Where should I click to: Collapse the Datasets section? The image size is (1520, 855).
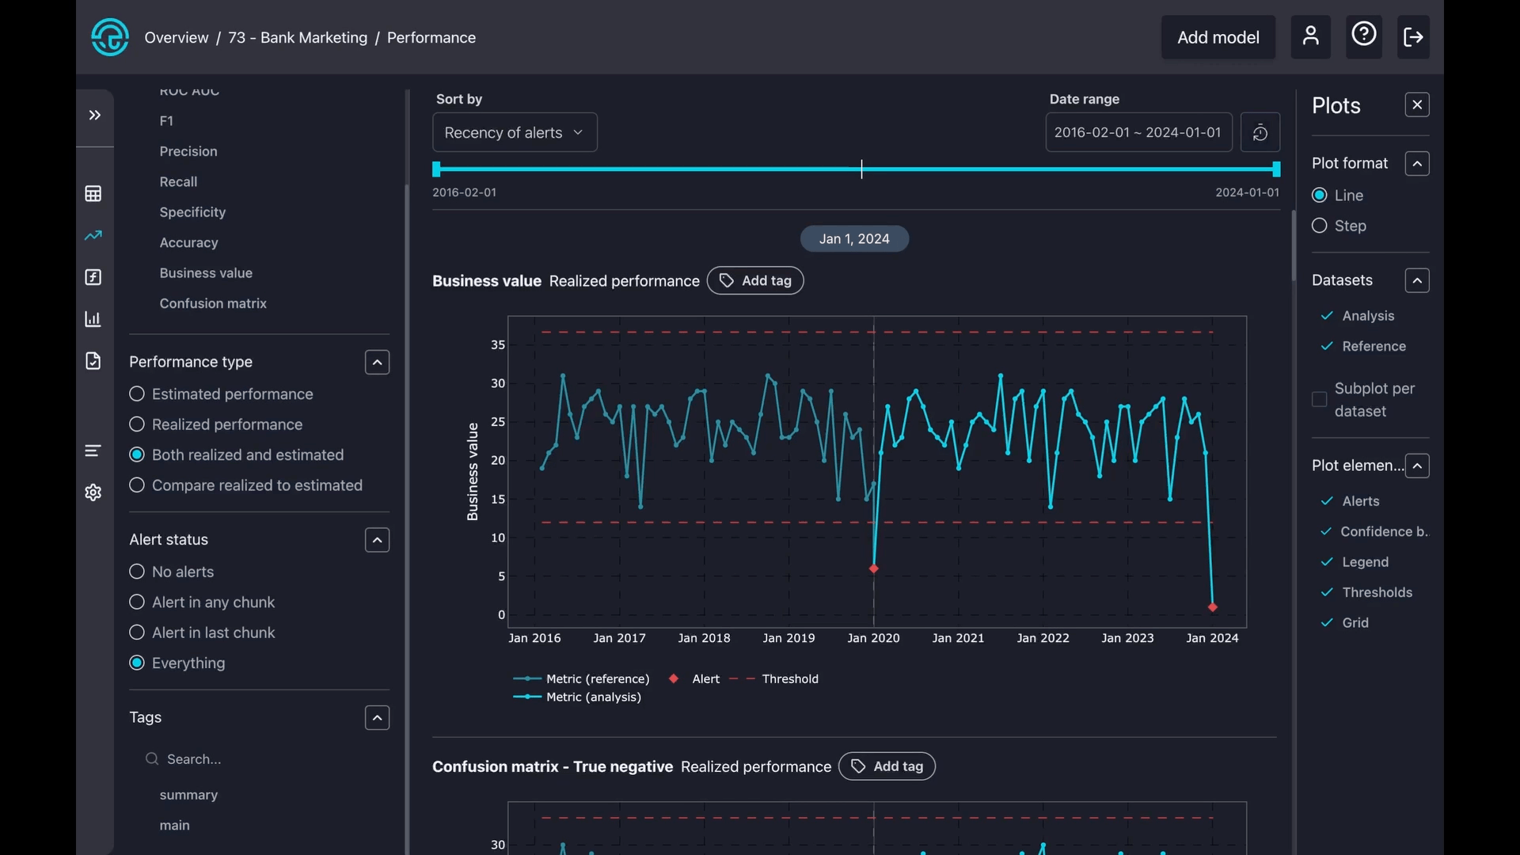[x=1416, y=281]
